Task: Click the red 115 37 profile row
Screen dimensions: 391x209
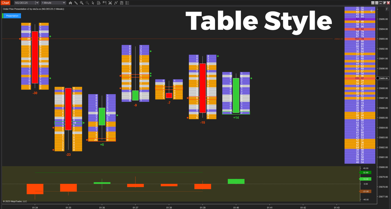Action: [360, 78]
